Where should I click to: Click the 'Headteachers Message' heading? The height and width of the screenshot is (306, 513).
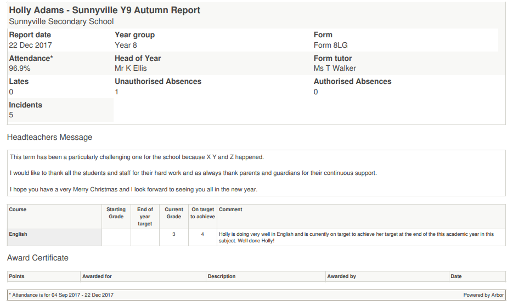pyautogui.click(x=49, y=137)
